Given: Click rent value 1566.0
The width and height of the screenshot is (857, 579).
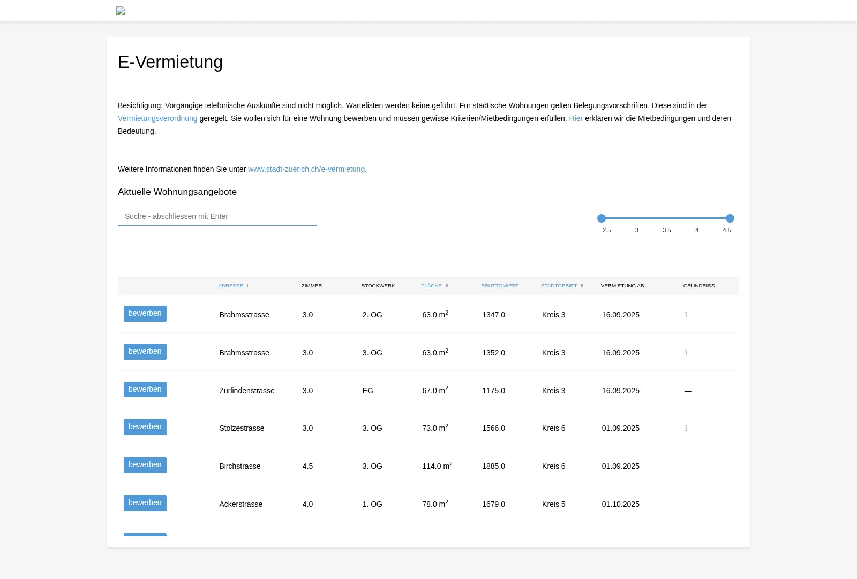Looking at the screenshot, I should click(x=493, y=428).
